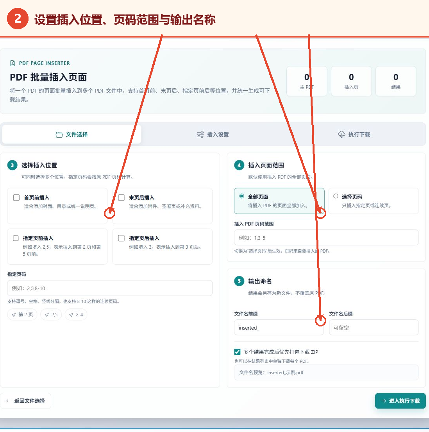Viewport: 429px width, 432px height.
Task: Switch to the 文件选择 tab
Action: point(71,134)
